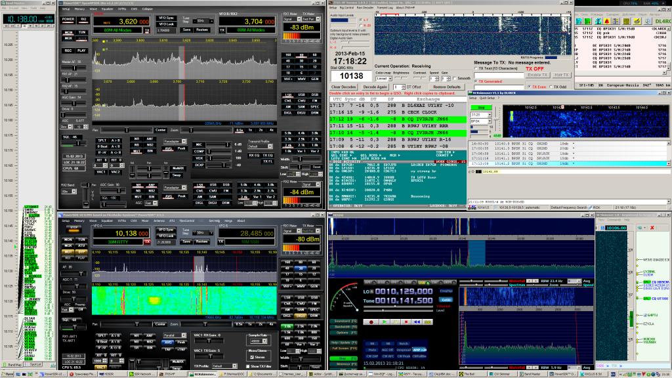
Task: Adjust the Master AF slider in PowerSDR
Action: pyautogui.click(x=73, y=66)
